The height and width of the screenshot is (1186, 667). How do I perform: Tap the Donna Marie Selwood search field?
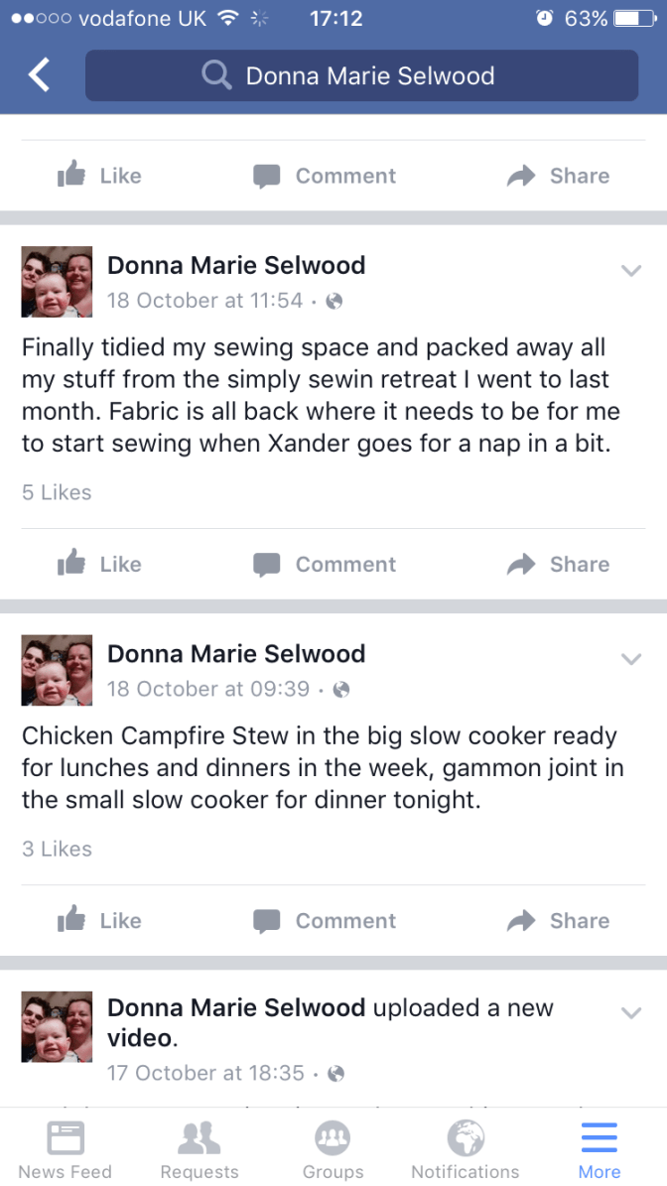[369, 75]
